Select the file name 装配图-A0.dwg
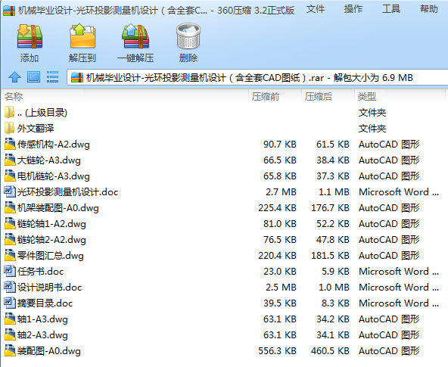 pos(49,351)
